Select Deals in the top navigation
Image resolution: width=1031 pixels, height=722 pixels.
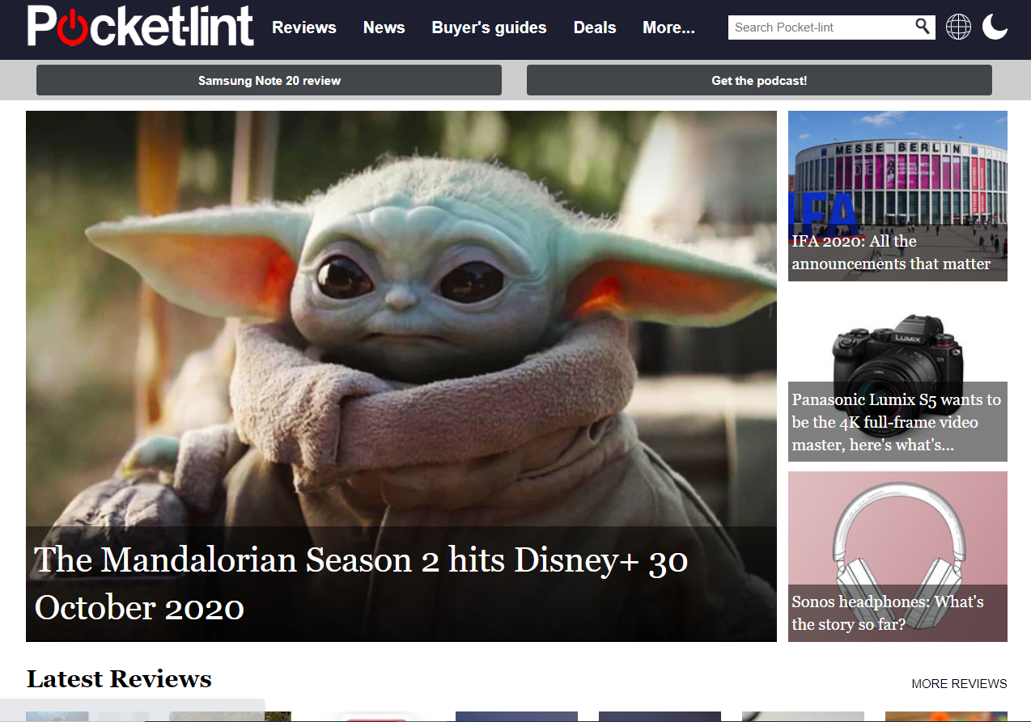pos(595,27)
